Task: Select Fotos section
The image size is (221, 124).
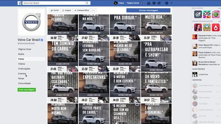Action: [31, 59]
